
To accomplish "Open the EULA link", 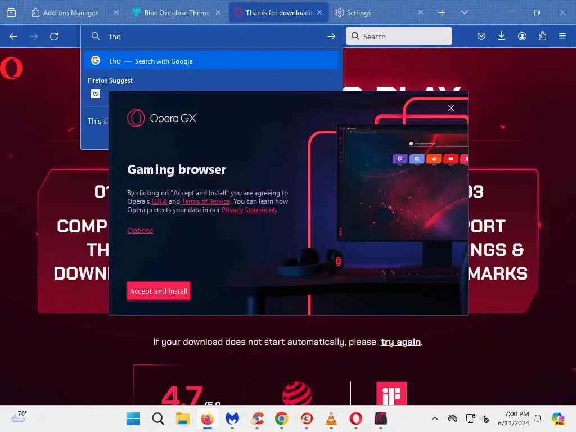I will coord(159,201).
